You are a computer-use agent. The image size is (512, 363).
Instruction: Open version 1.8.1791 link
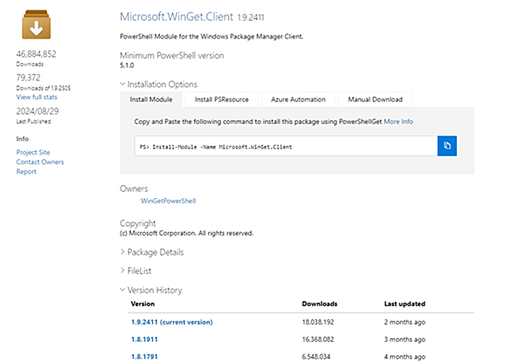[x=144, y=357]
